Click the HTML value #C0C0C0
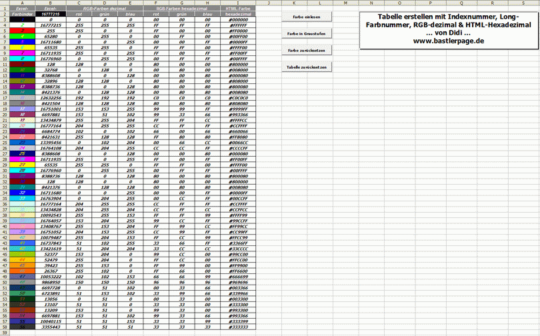Image resolution: width=540 pixels, height=336 pixels. (238, 98)
